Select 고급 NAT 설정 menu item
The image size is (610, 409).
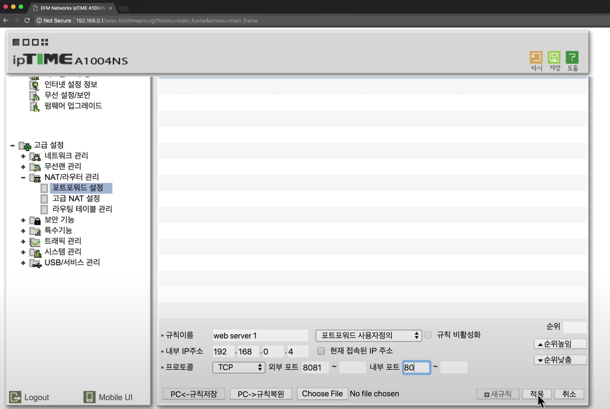click(76, 198)
